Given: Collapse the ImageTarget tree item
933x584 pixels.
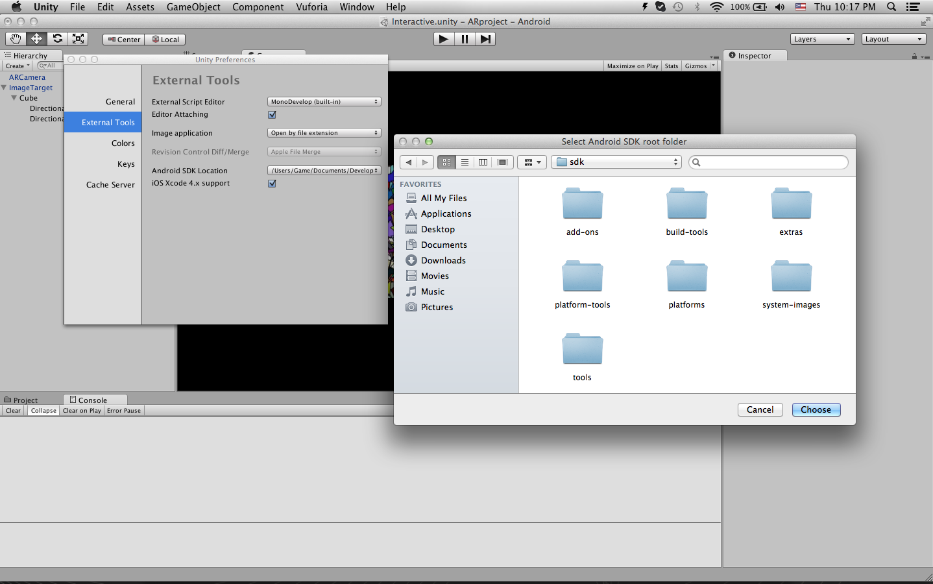Looking at the screenshot, I should tap(4, 88).
